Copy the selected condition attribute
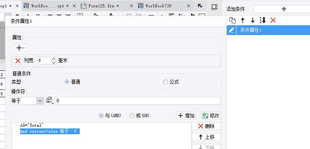 pyautogui.click(x=233, y=20)
